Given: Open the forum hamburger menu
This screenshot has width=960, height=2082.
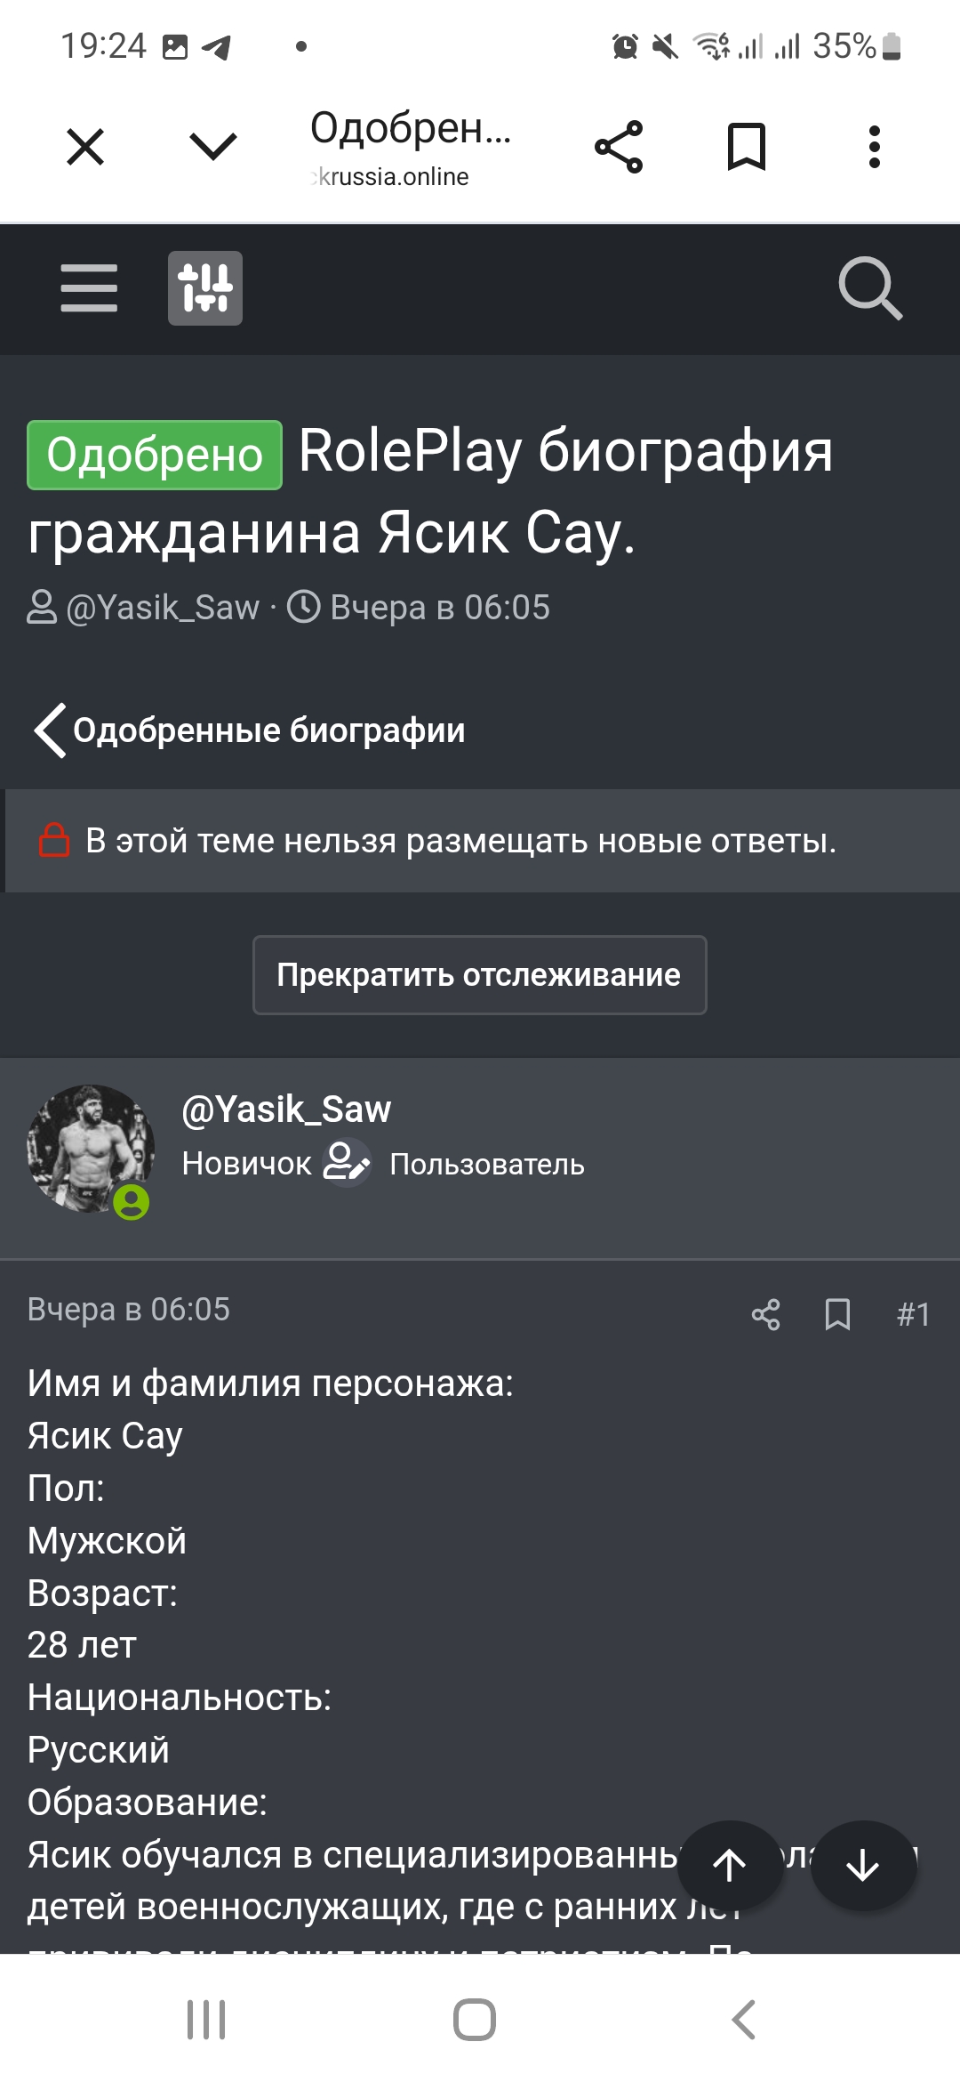Looking at the screenshot, I should [x=89, y=288].
